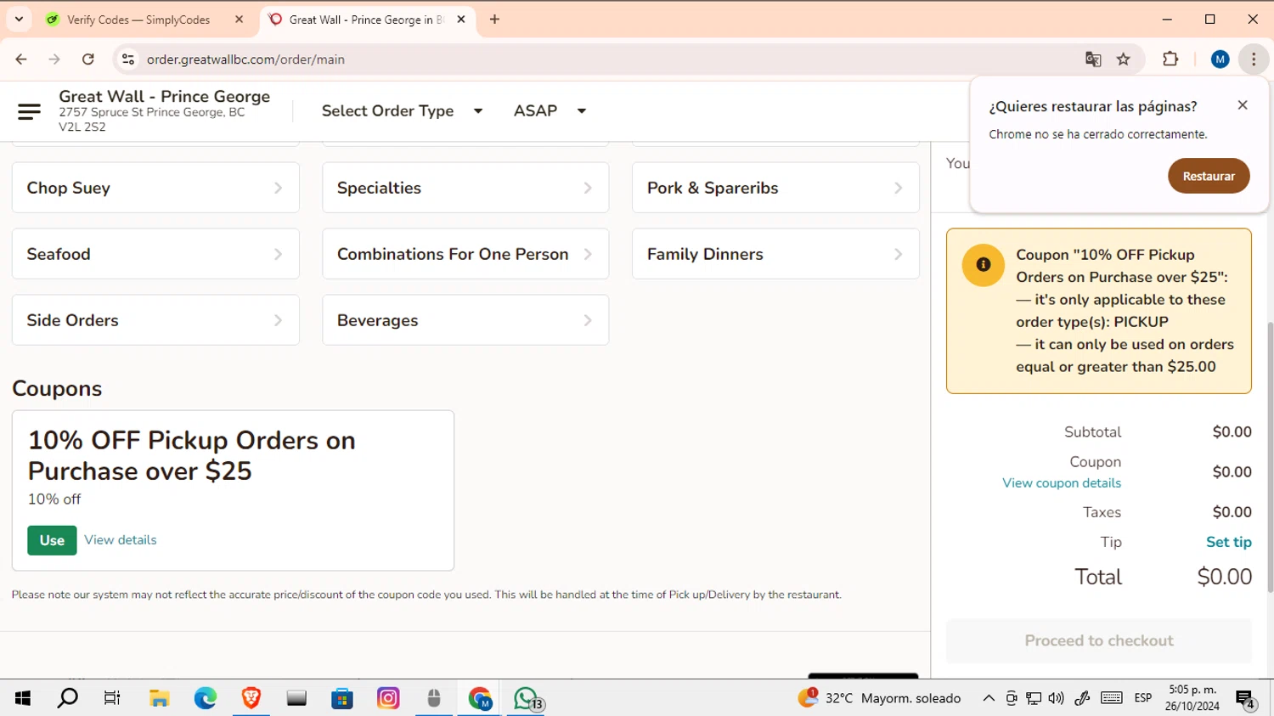This screenshot has height=716, width=1274.
Task: Click Restaurar button in Chrome popup
Action: (x=1209, y=176)
